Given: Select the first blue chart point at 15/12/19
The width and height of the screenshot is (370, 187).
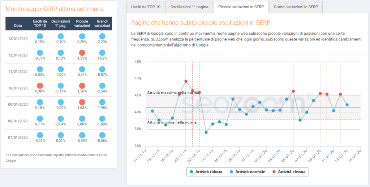Looking at the screenshot, I should [x=152, y=111].
